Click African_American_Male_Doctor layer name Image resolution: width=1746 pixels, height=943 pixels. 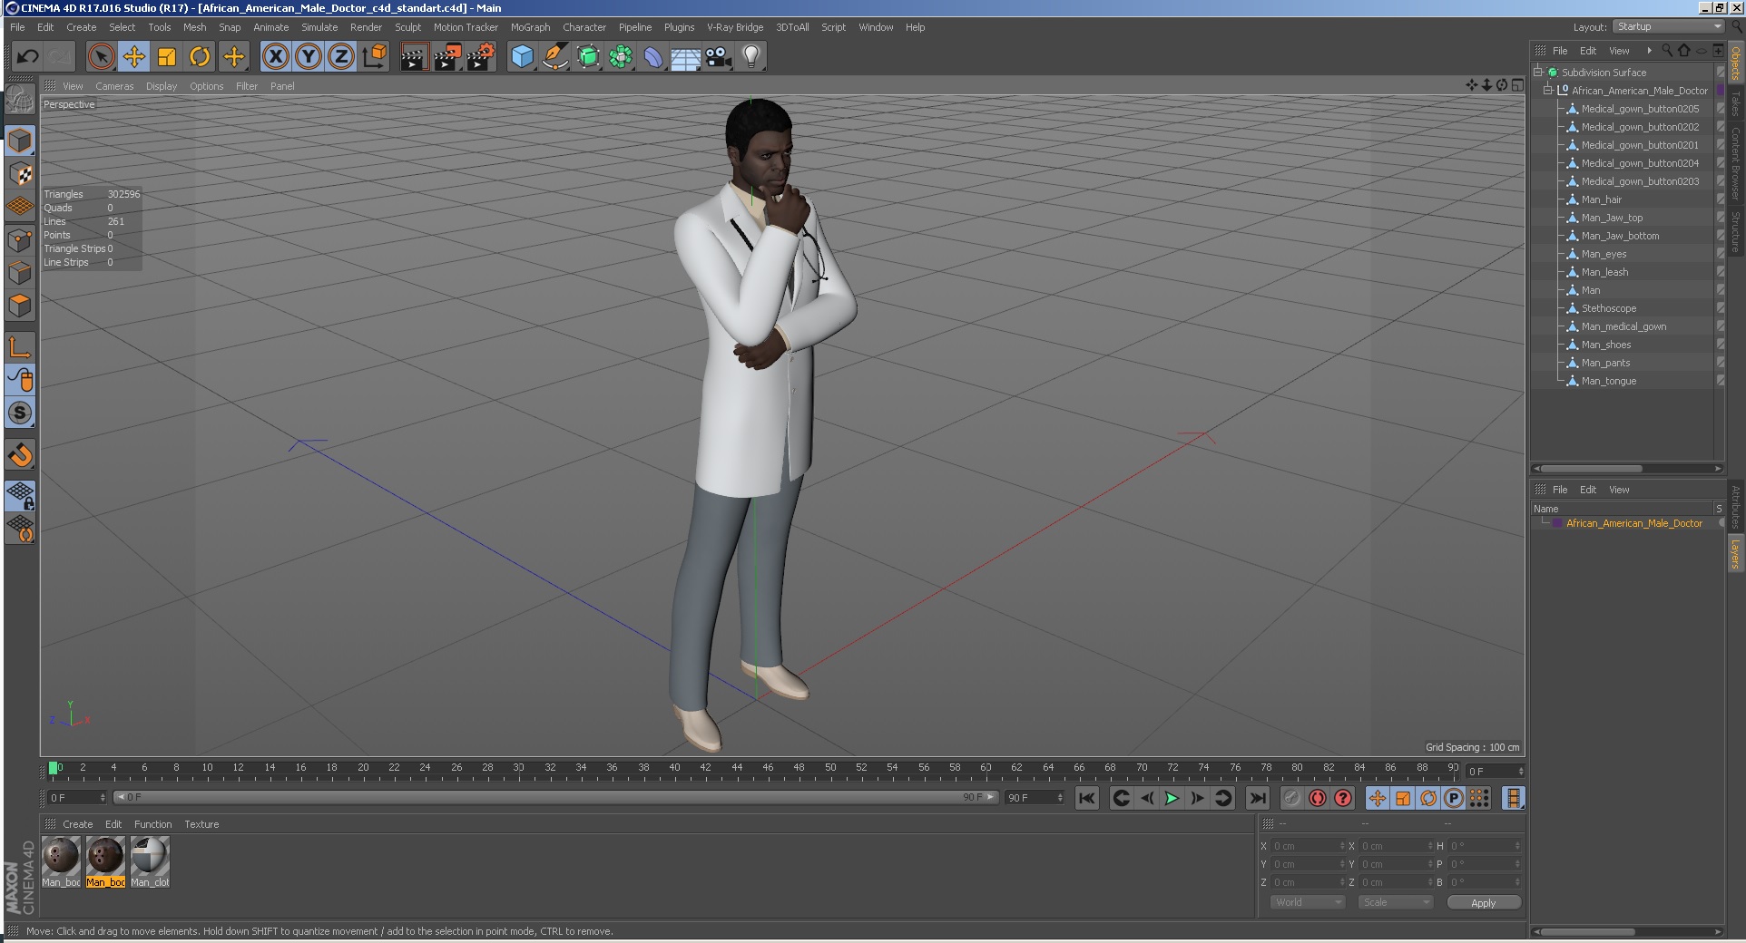[1634, 523]
